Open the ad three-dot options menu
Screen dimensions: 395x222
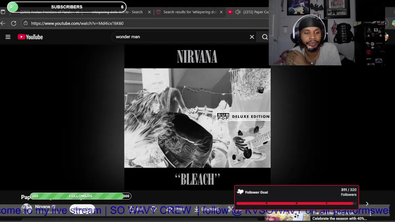pos(371,214)
